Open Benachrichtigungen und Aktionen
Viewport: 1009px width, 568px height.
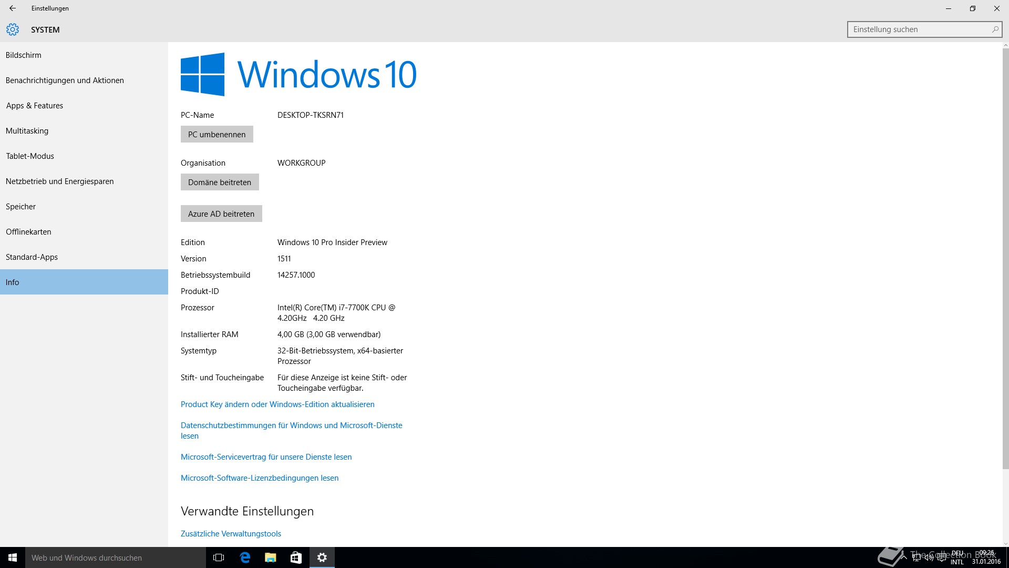click(x=84, y=80)
